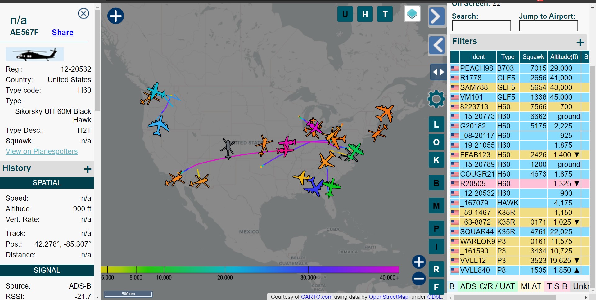Screen dimensions: 596x300
Task: Click the CARTO.com attribution link
Action: click(x=317, y=297)
